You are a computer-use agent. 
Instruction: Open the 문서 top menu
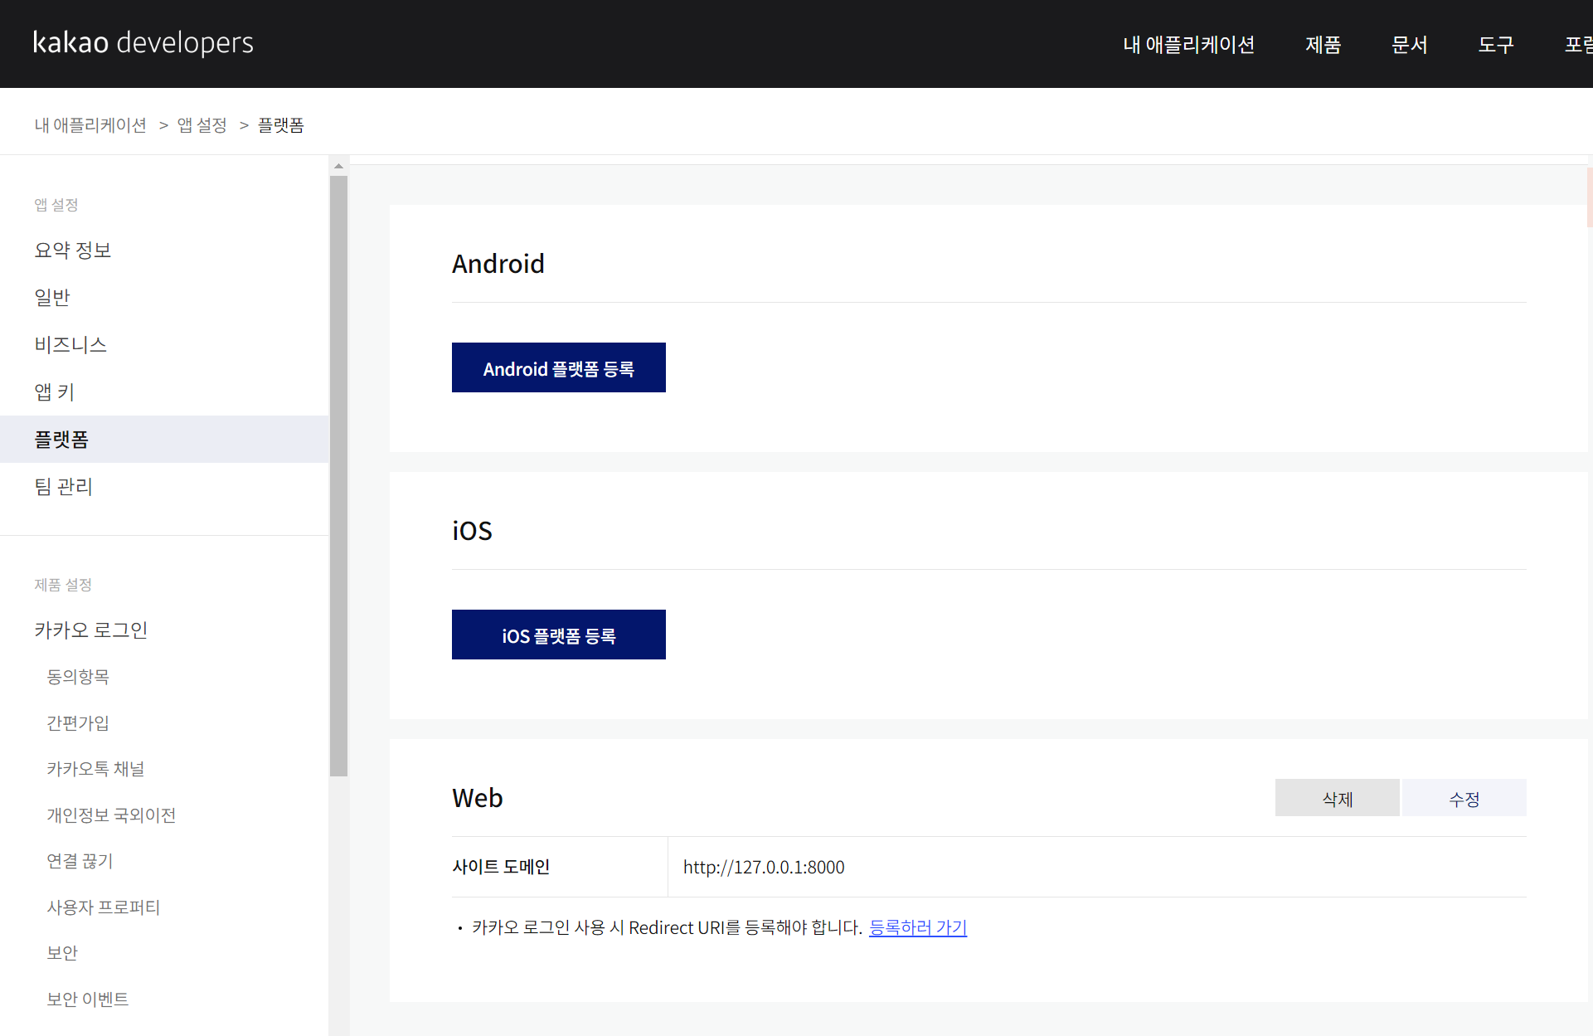(x=1409, y=45)
